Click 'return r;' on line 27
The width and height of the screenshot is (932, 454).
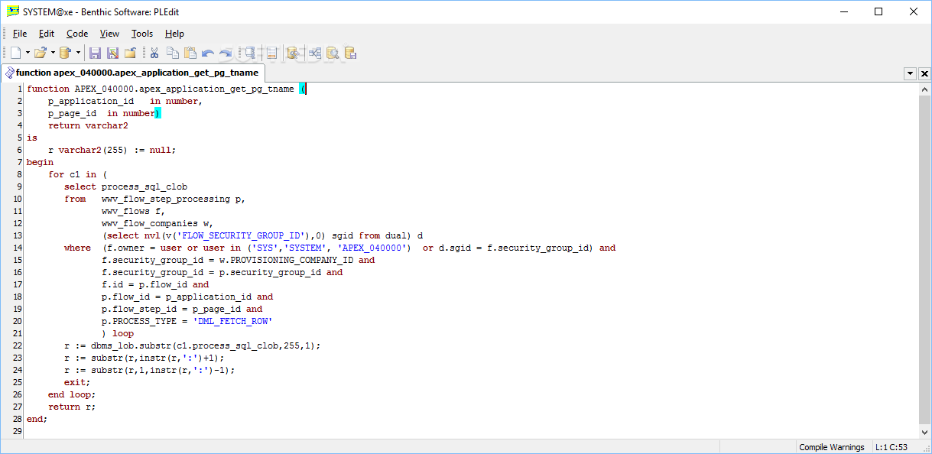tap(72, 407)
